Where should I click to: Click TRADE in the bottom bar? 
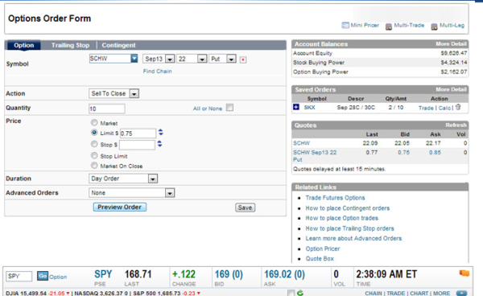pyautogui.click(x=395, y=294)
